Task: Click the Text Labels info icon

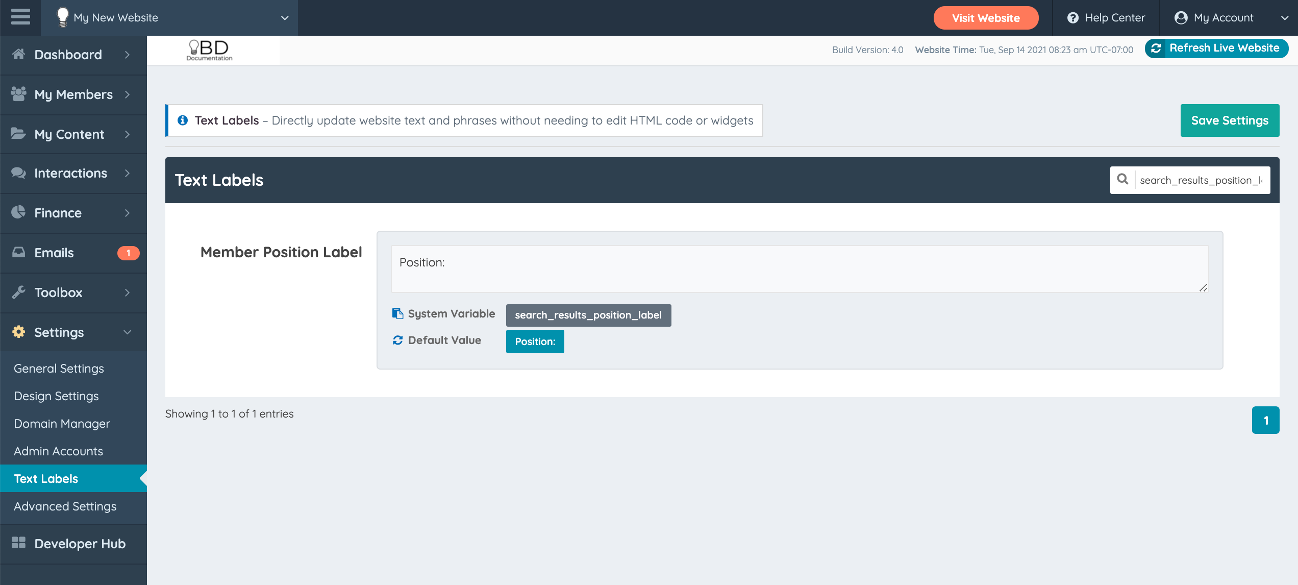Action: pyautogui.click(x=183, y=120)
